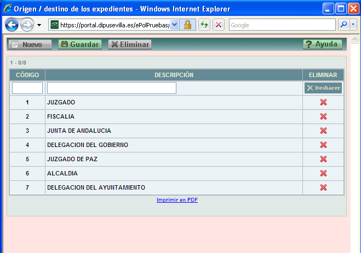361x253 pixels.
Task: Delete the ALCALDIA row with its red X
Action: click(323, 173)
